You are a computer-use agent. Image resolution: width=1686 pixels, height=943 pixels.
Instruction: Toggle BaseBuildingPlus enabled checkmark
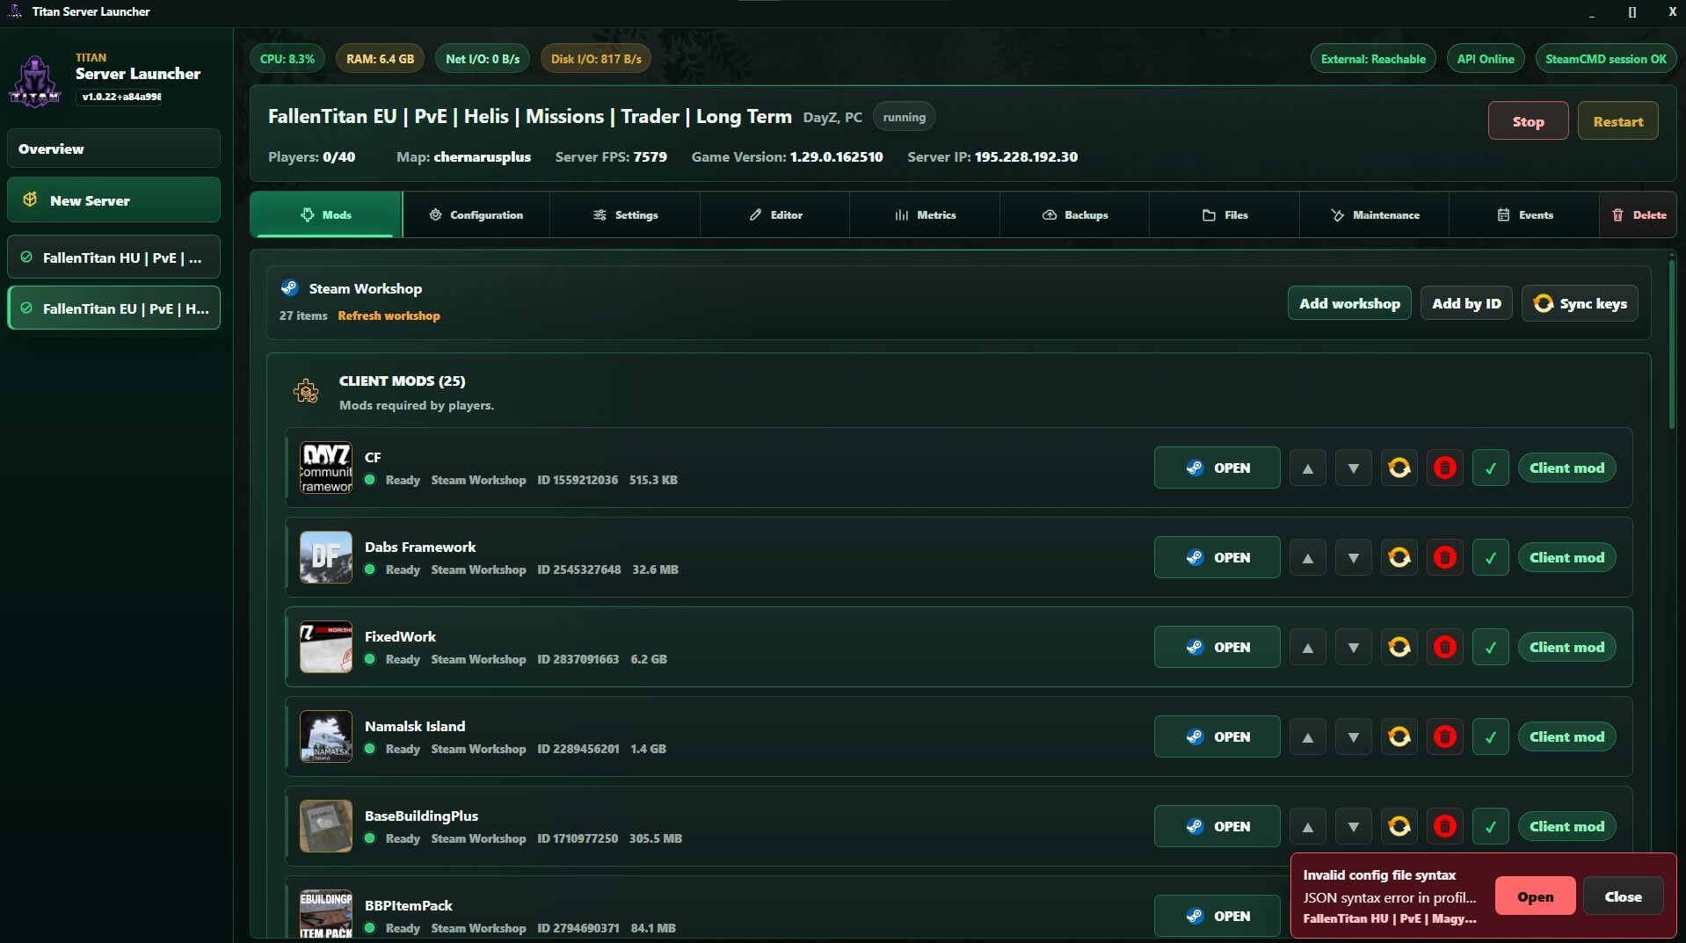click(1490, 826)
